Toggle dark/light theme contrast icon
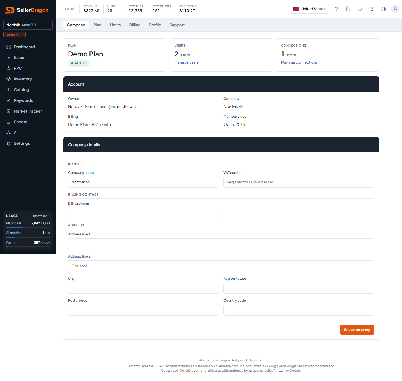The height and width of the screenshot is (381, 402). pyautogui.click(x=384, y=9)
